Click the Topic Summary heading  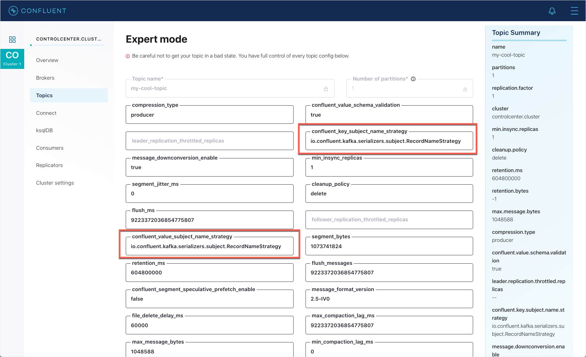tap(516, 33)
